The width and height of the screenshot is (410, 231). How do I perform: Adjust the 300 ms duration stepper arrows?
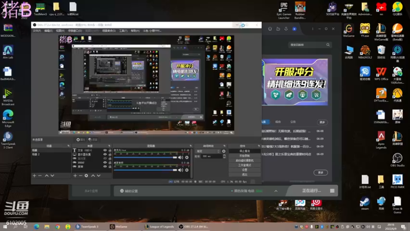(x=224, y=156)
